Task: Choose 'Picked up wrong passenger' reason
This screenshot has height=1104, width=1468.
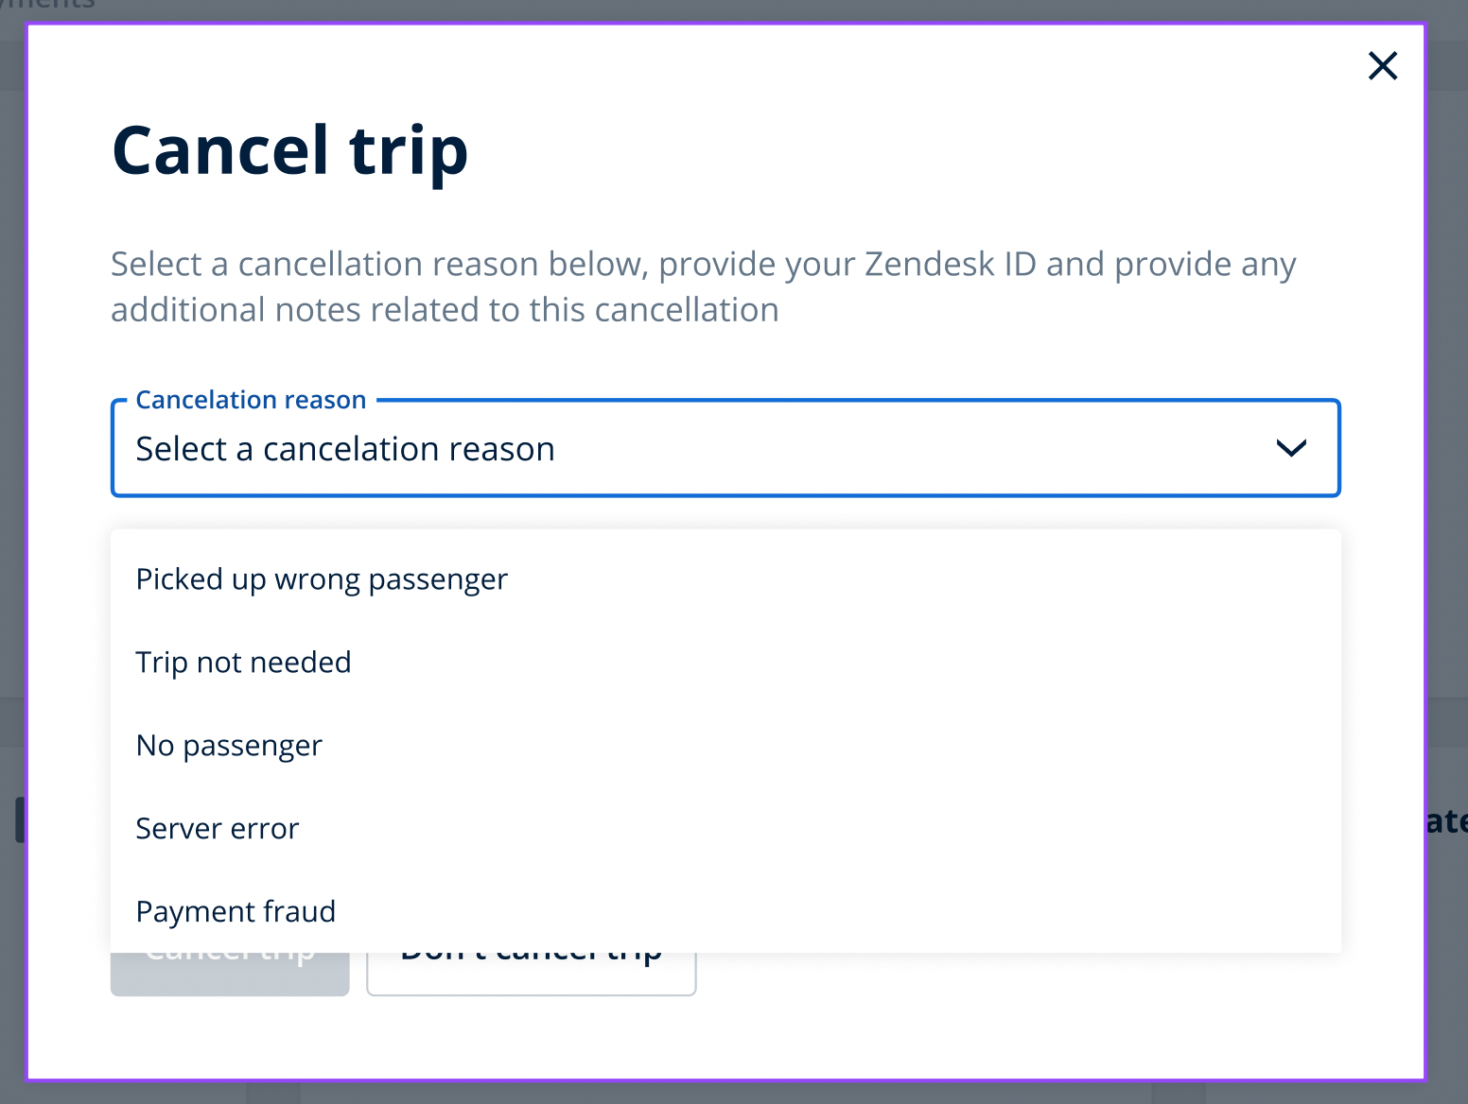Action: (322, 579)
